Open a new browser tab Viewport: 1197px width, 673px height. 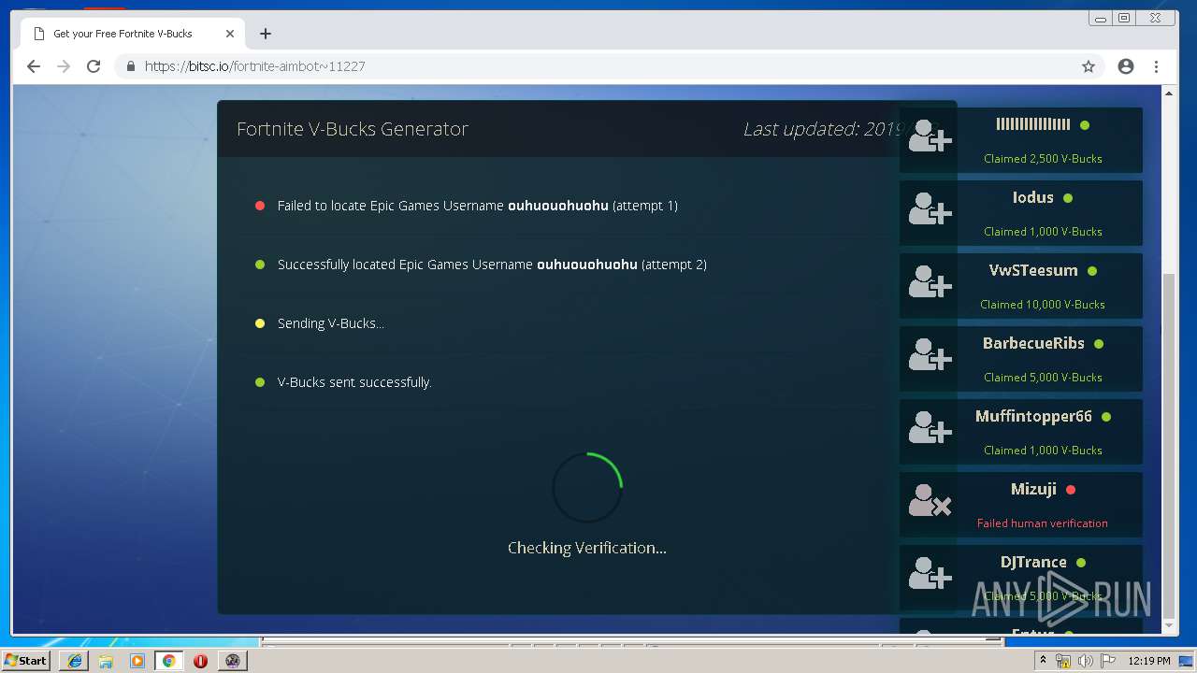coord(266,34)
